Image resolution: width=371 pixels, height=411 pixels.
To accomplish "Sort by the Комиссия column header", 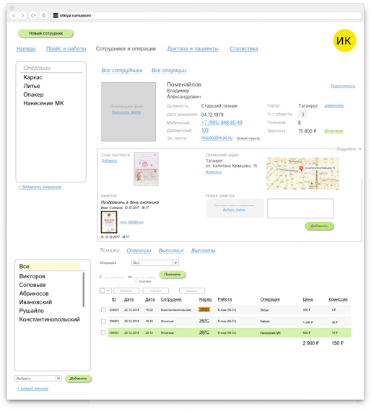I will coord(338,299).
